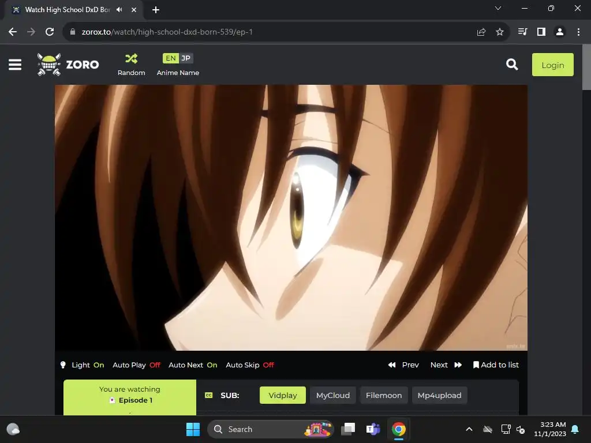Toggle Auto Skip setting
591x443 pixels.
(x=250, y=365)
